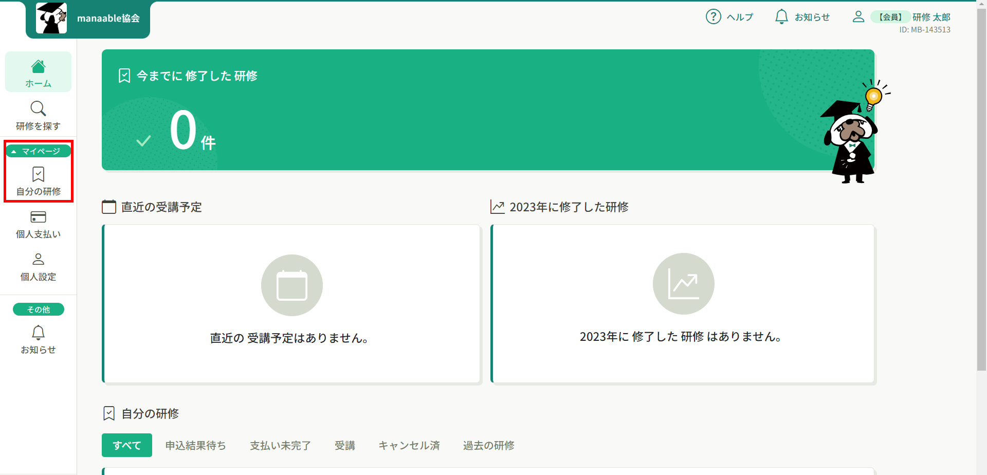Select the すべて tab
The width and height of the screenshot is (987, 475).
pos(126,445)
